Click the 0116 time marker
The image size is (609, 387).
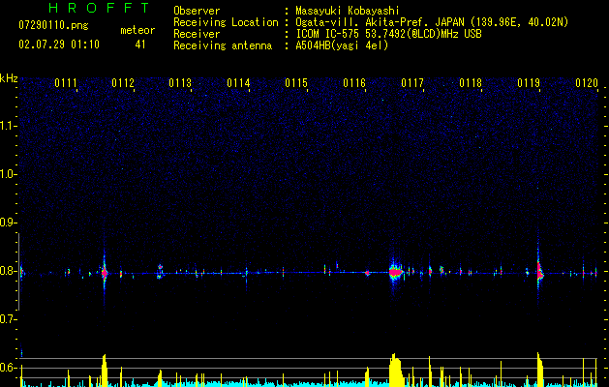tap(354, 82)
